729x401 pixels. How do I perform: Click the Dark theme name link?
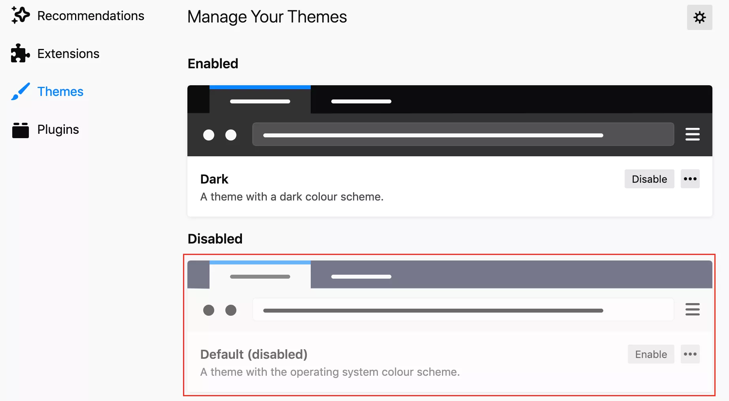[x=214, y=179]
